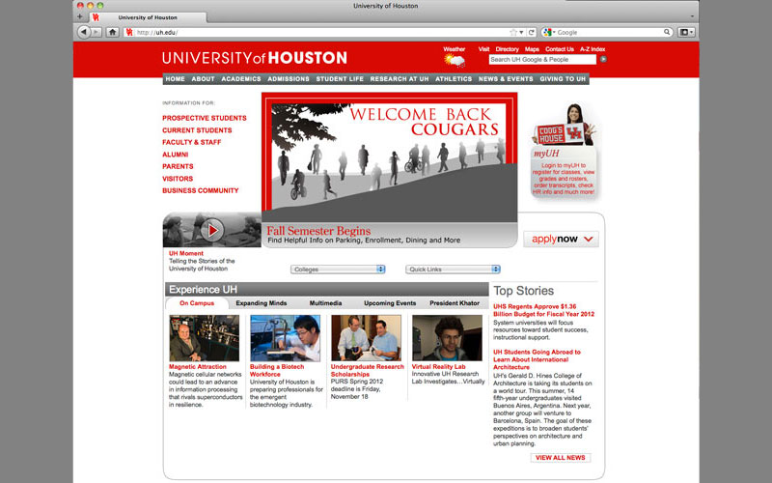Open the search engine selector Google icon

coord(547,32)
